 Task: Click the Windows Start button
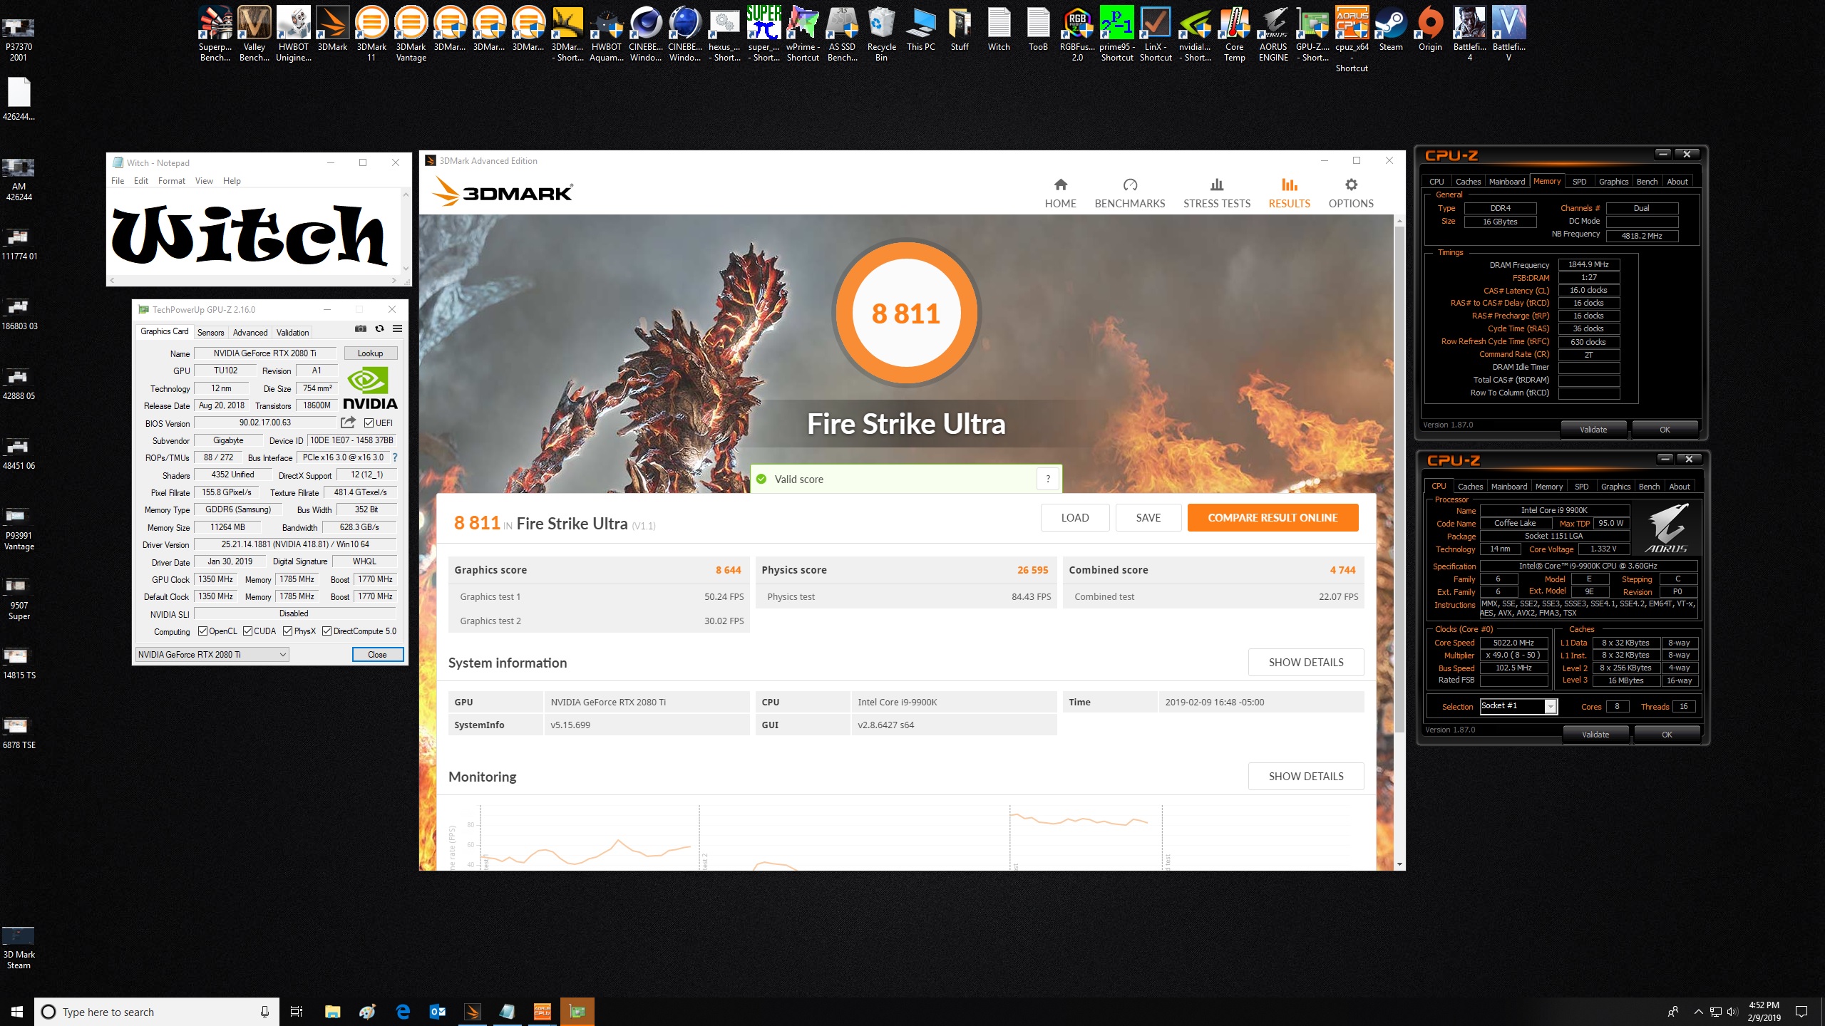pyautogui.click(x=17, y=1012)
